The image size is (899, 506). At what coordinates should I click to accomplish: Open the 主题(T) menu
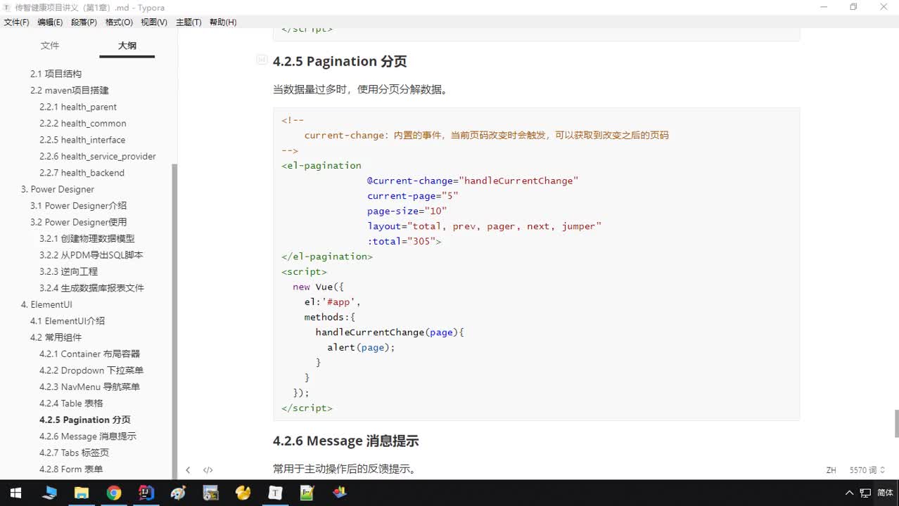point(189,22)
